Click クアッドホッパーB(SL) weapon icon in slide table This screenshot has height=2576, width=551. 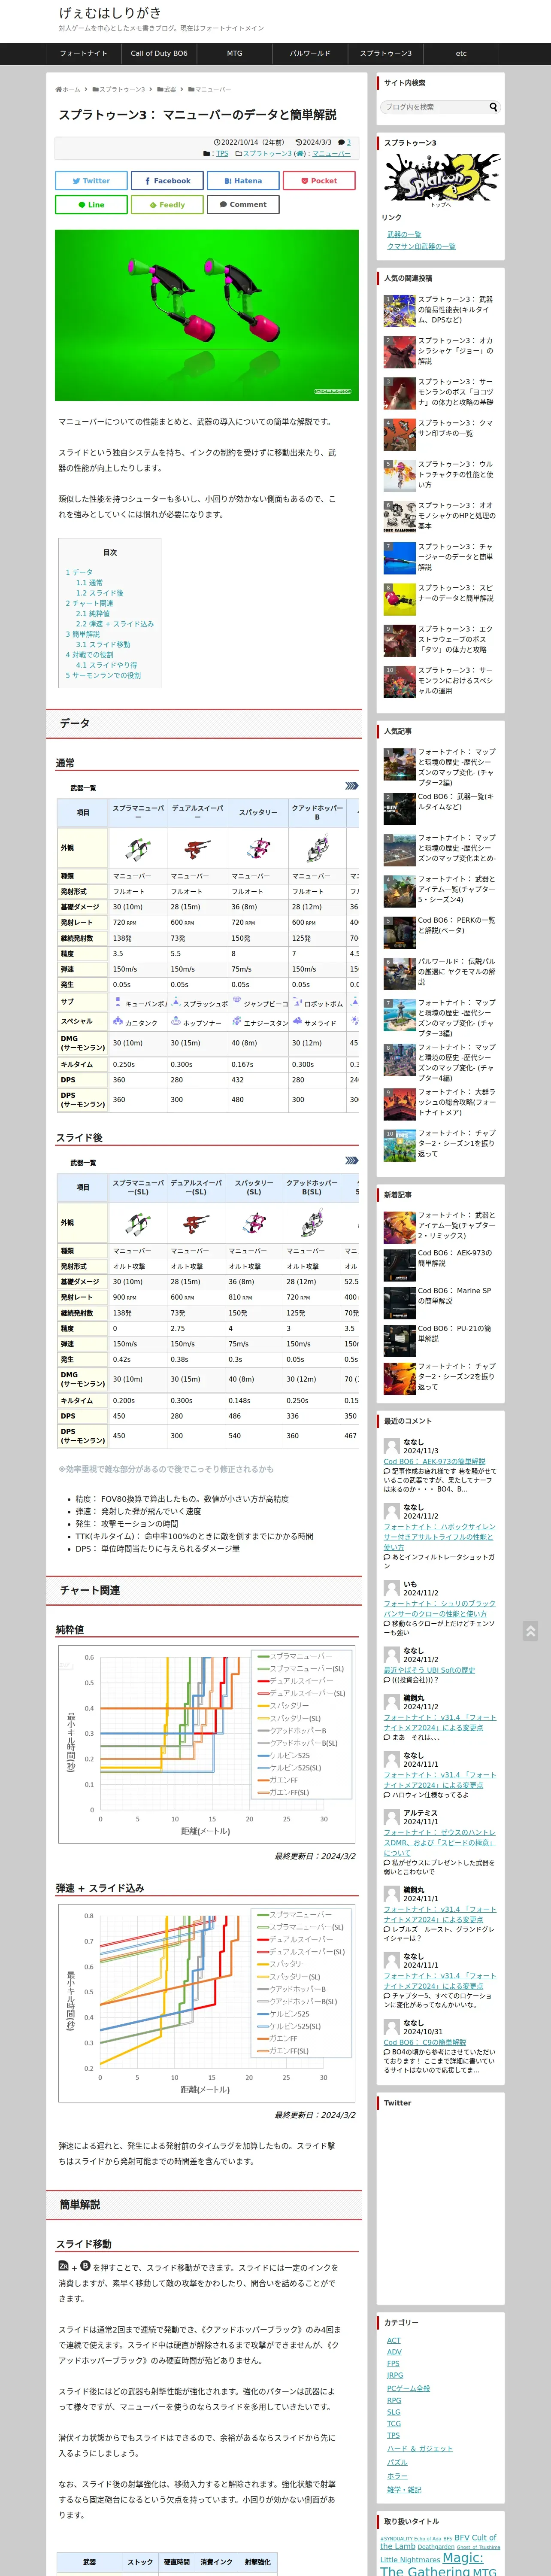[312, 1223]
